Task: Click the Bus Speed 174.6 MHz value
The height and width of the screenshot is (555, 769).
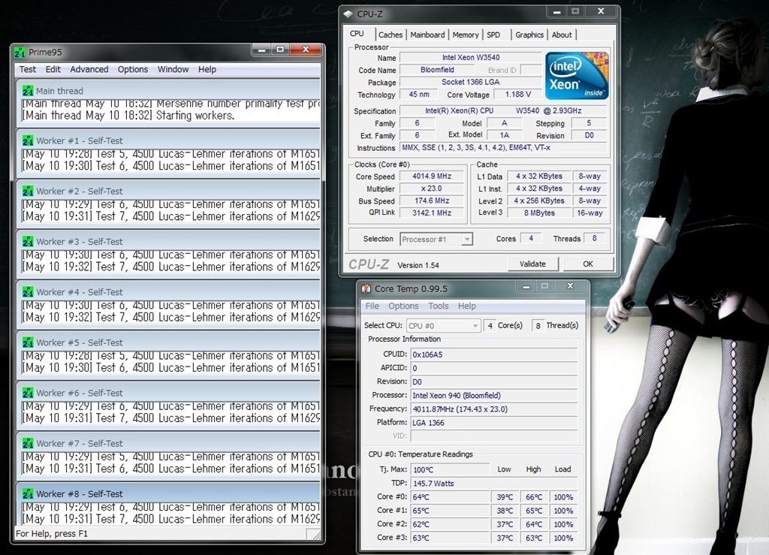Action: tap(432, 201)
